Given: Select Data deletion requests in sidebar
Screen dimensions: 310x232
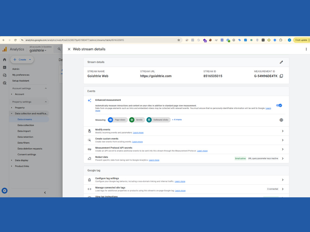Looking at the screenshot, I should [29, 148].
